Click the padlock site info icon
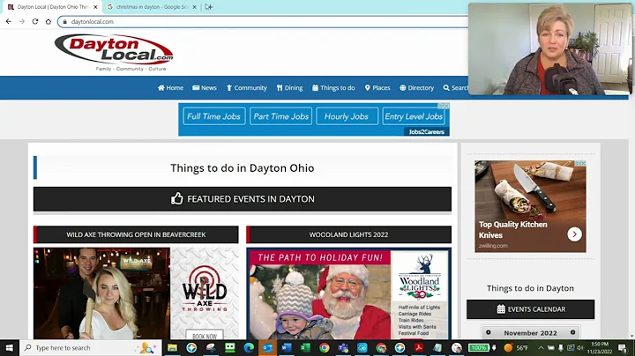This screenshot has width=635, height=356. (64, 22)
